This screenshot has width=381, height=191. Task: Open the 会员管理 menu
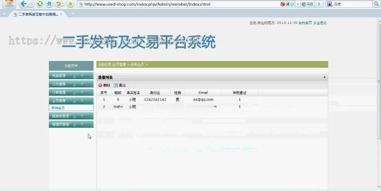pos(71,100)
